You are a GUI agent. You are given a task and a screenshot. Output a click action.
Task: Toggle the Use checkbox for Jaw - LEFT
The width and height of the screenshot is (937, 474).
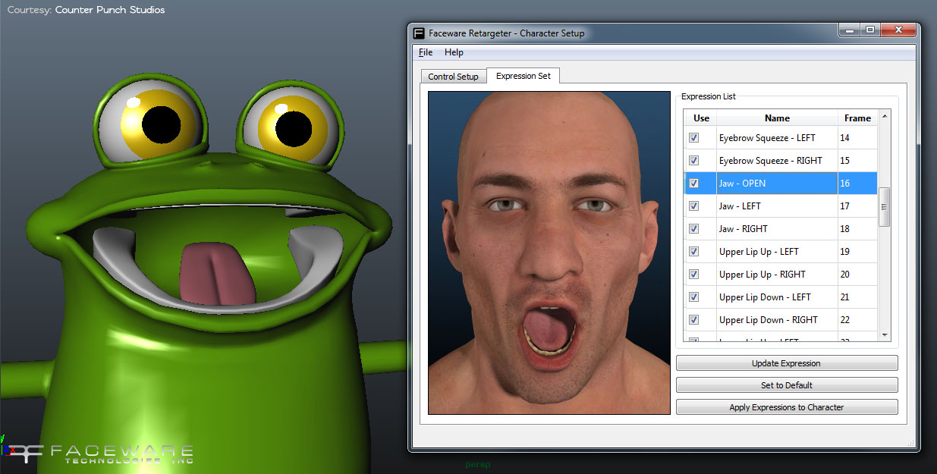pos(693,206)
